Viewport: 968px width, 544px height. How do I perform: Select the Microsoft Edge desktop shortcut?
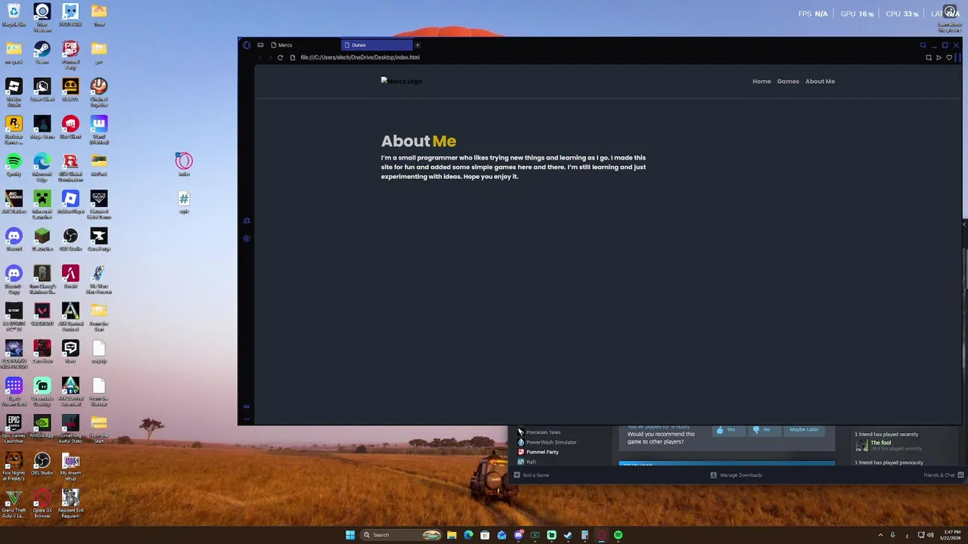click(42, 167)
